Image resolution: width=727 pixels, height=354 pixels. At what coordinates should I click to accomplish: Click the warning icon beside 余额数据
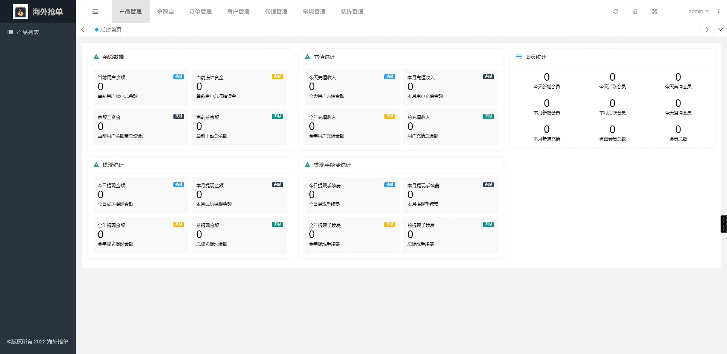(96, 57)
